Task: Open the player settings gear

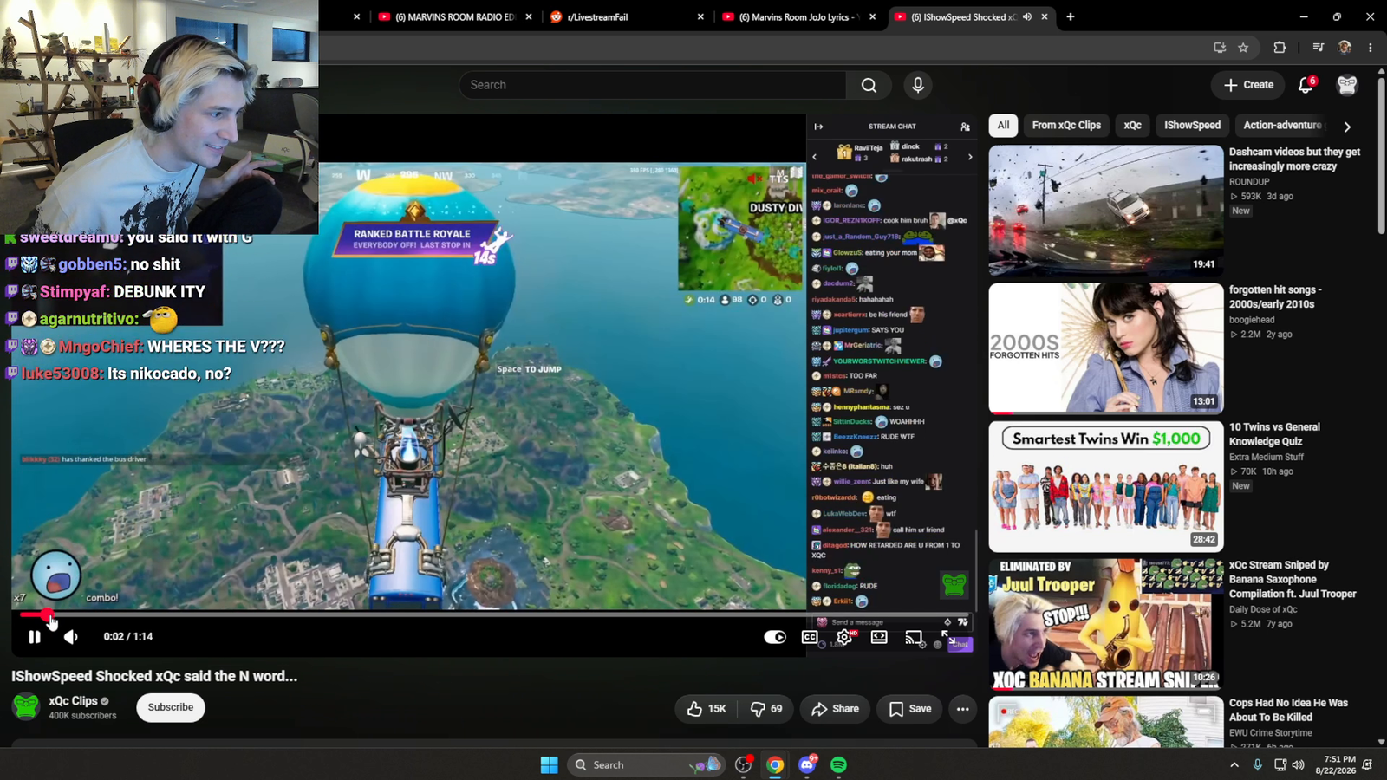Action: pyautogui.click(x=844, y=637)
